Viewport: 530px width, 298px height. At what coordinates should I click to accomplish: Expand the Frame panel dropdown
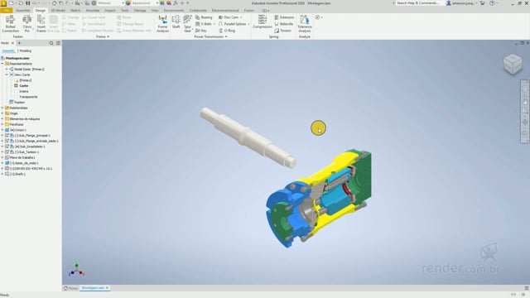(103, 36)
